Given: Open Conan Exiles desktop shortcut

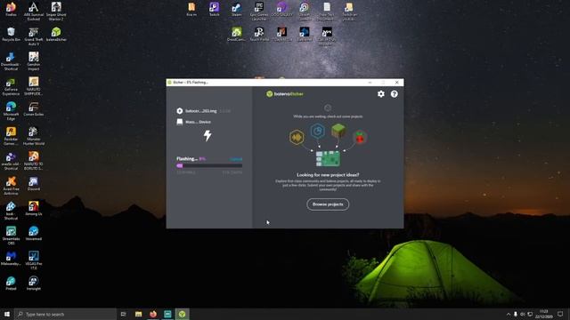Looking at the screenshot, I should pos(34,108).
